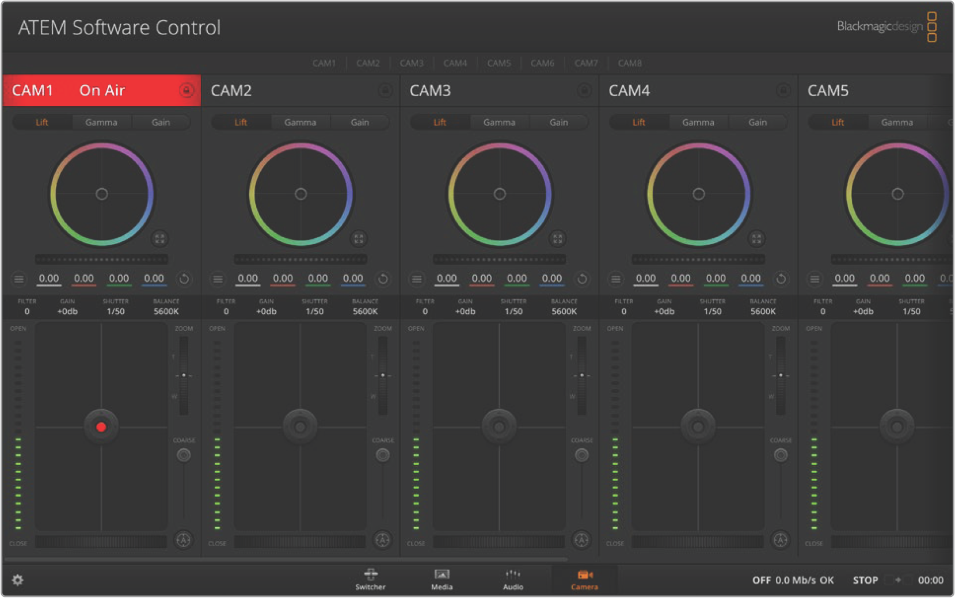Screen dimensions: 955x598
Task: Click CAM4 coarse knob
Action: tap(781, 455)
